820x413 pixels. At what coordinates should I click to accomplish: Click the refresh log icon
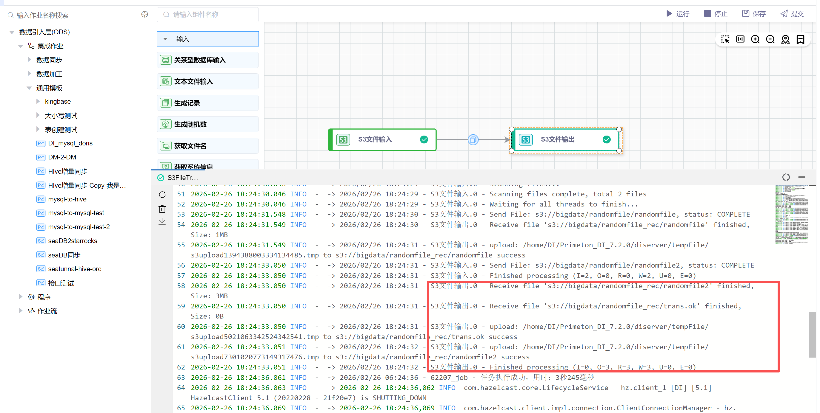tap(162, 194)
